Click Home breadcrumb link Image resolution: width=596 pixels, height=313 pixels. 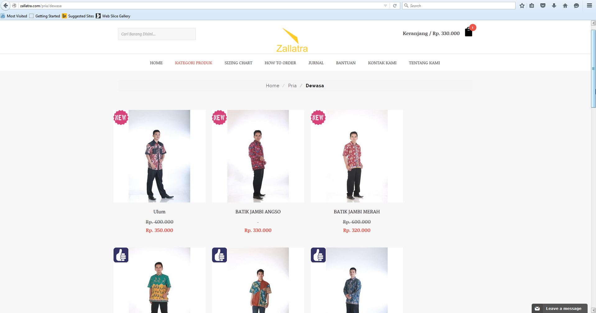(273, 86)
